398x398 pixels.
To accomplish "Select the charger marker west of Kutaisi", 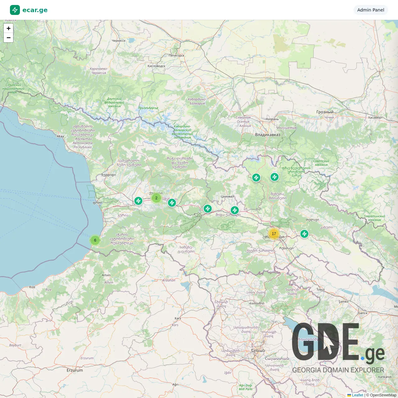I will coord(139,201).
